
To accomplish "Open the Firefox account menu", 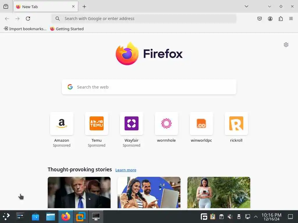I will pyautogui.click(x=270, y=19).
